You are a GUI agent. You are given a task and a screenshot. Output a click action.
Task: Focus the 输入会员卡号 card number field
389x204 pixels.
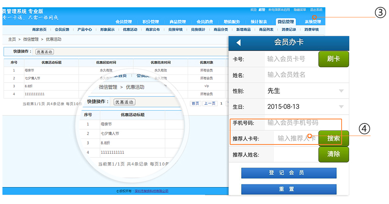pos(291,59)
